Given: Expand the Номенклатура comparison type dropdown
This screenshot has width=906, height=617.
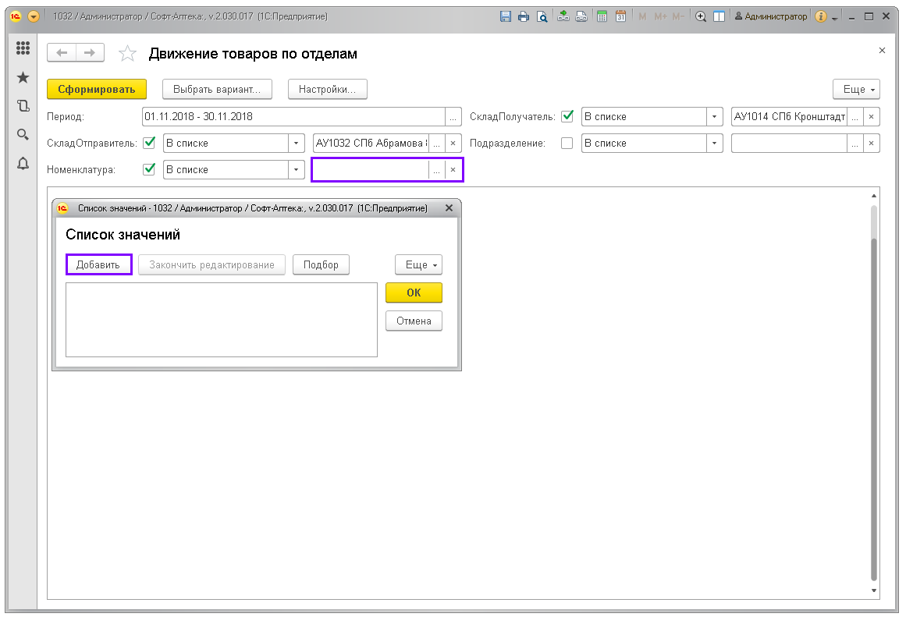Looking at the screenshot, I should point(296,170).
